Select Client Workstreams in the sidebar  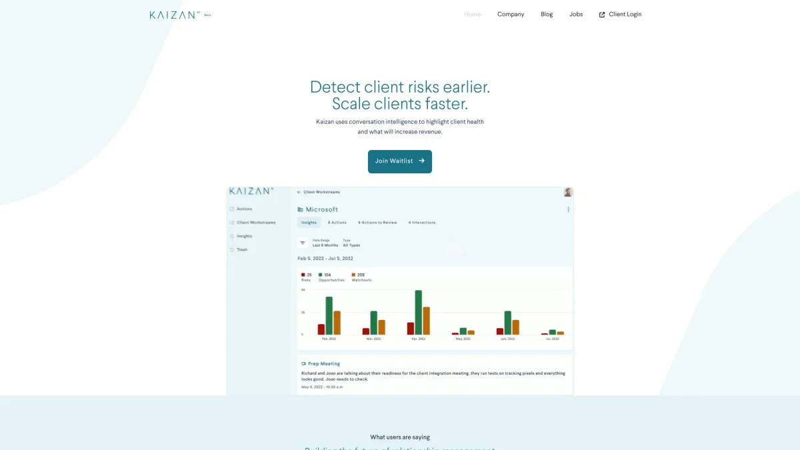[255, 223]
